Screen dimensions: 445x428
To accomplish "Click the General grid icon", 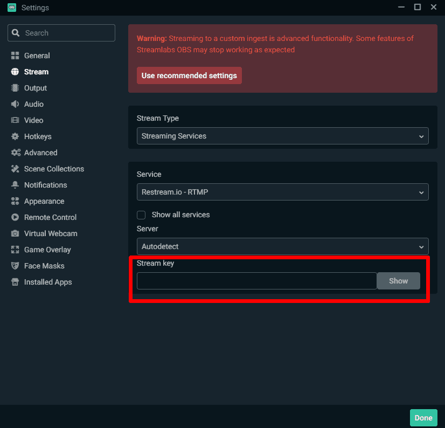I will pos(15,56).
